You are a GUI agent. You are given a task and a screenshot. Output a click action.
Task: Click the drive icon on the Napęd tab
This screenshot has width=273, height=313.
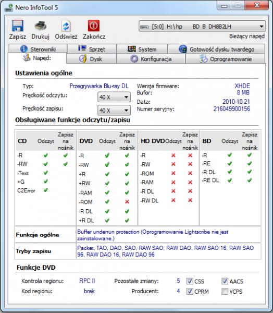pyautogui.click(x=27, y=58)
